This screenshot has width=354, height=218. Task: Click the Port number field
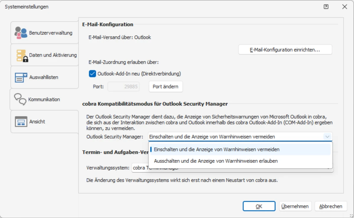pyautogui.click(x=124, y=87)
